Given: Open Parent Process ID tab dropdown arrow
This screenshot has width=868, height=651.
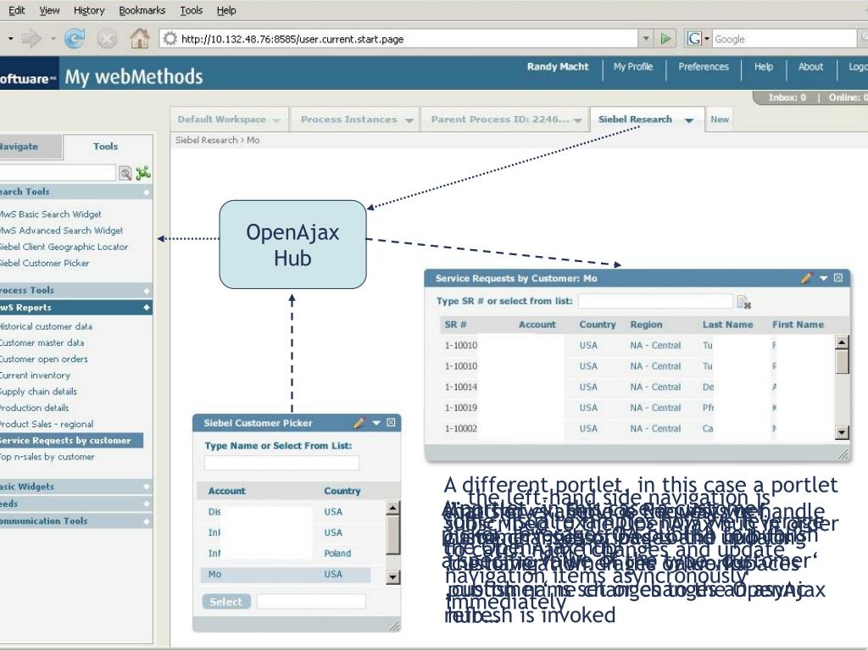Looking at the screenshot, I should click(x=578, y=120).
